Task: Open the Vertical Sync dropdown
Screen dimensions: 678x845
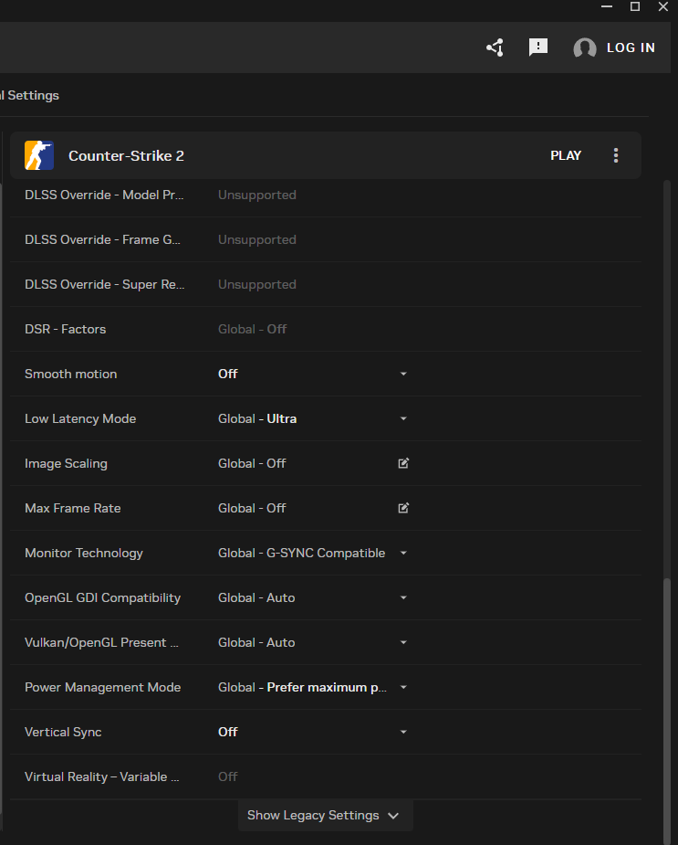Action: point(403,732)
